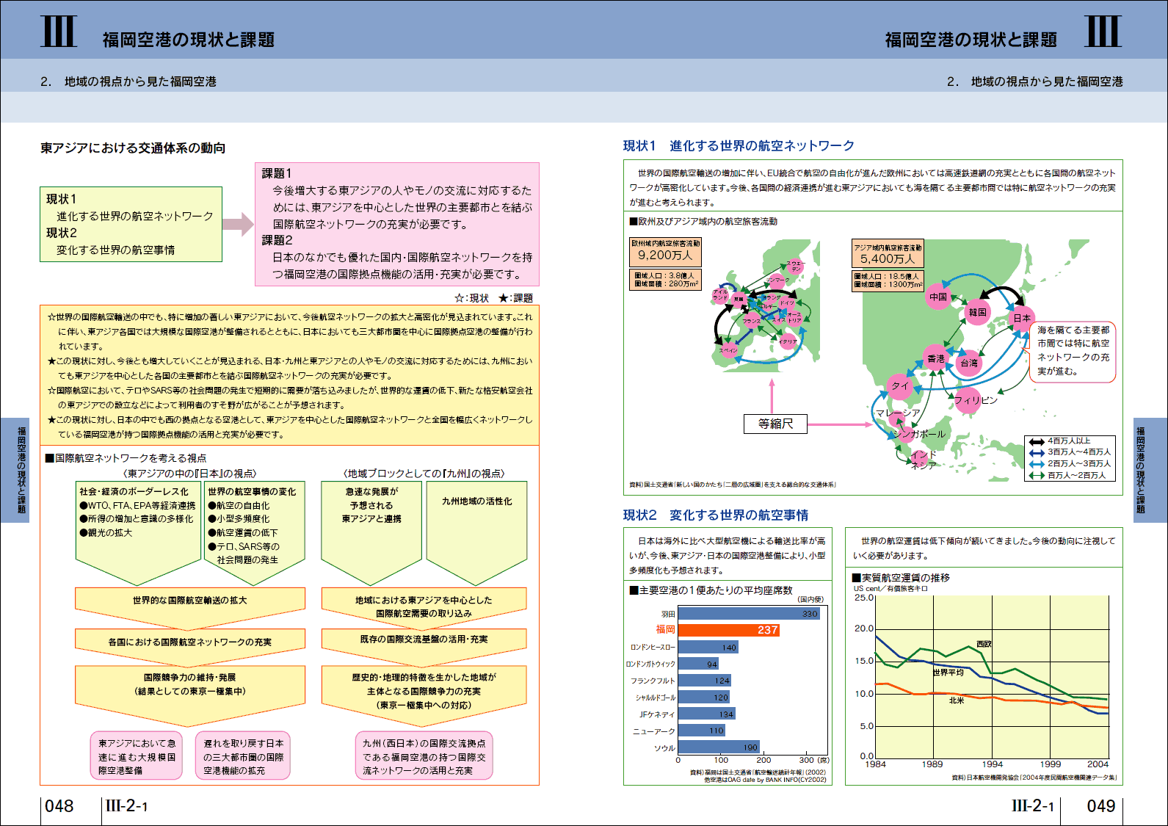Click the 5,400万人 Asia passenger figure
The height and width of the screenshot is (826, 1168).
point(888,258)
